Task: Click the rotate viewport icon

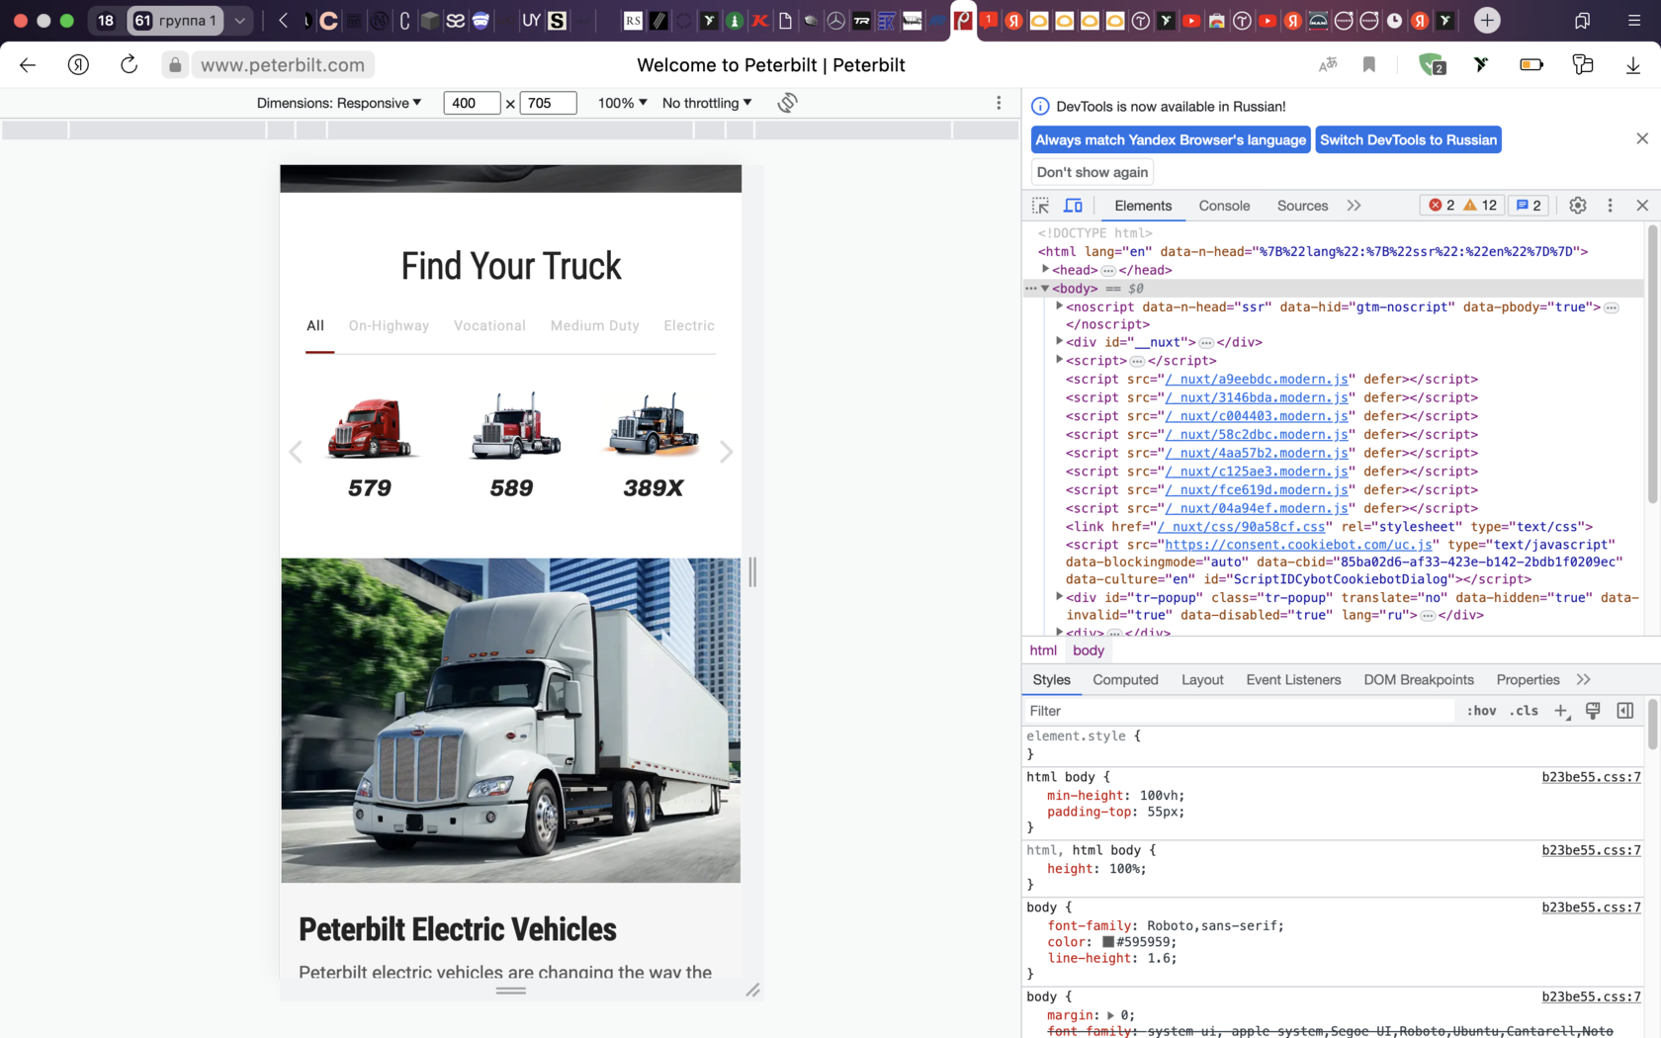Action: (x=787, y=103)
